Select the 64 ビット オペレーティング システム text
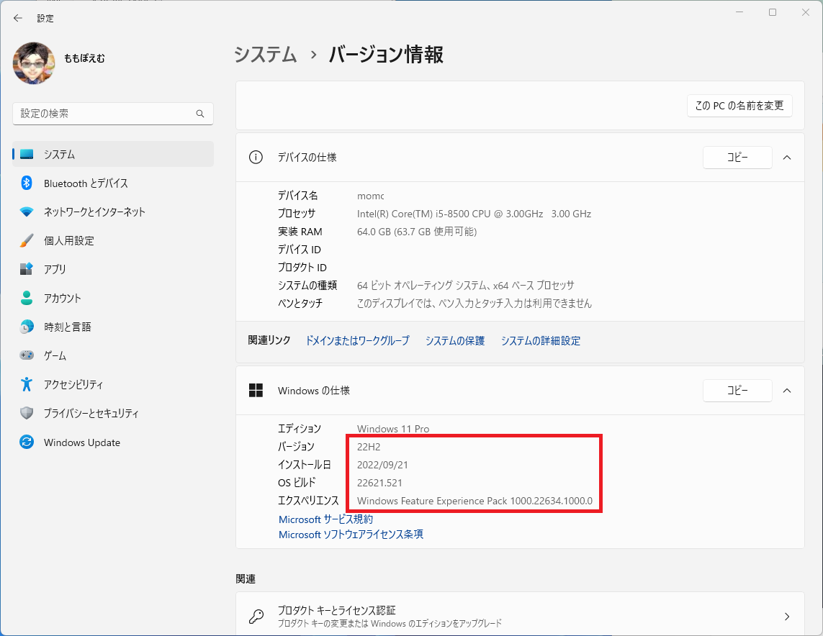 (x=466, y=286)
